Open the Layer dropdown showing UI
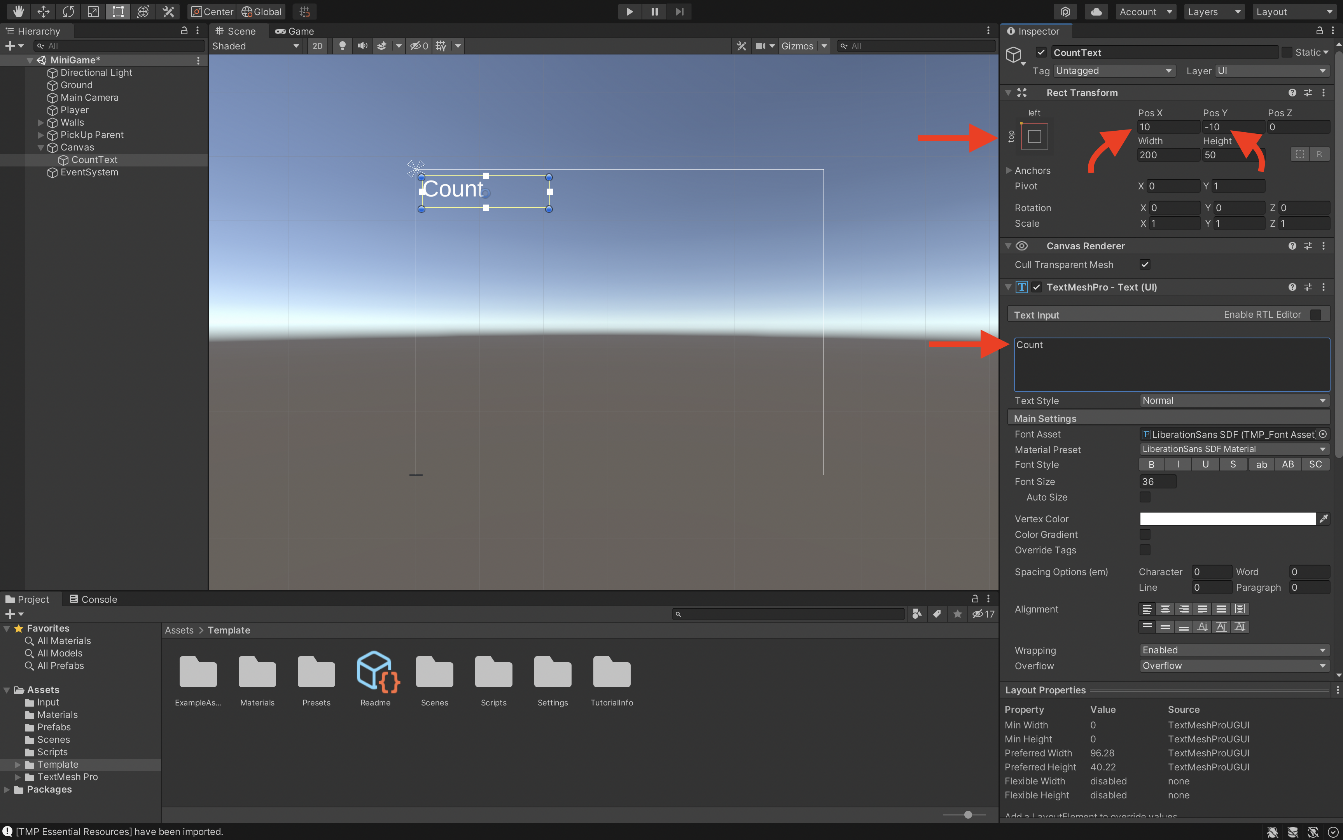This screenshot has width=1343, height=840. [x=1272, y=70]
